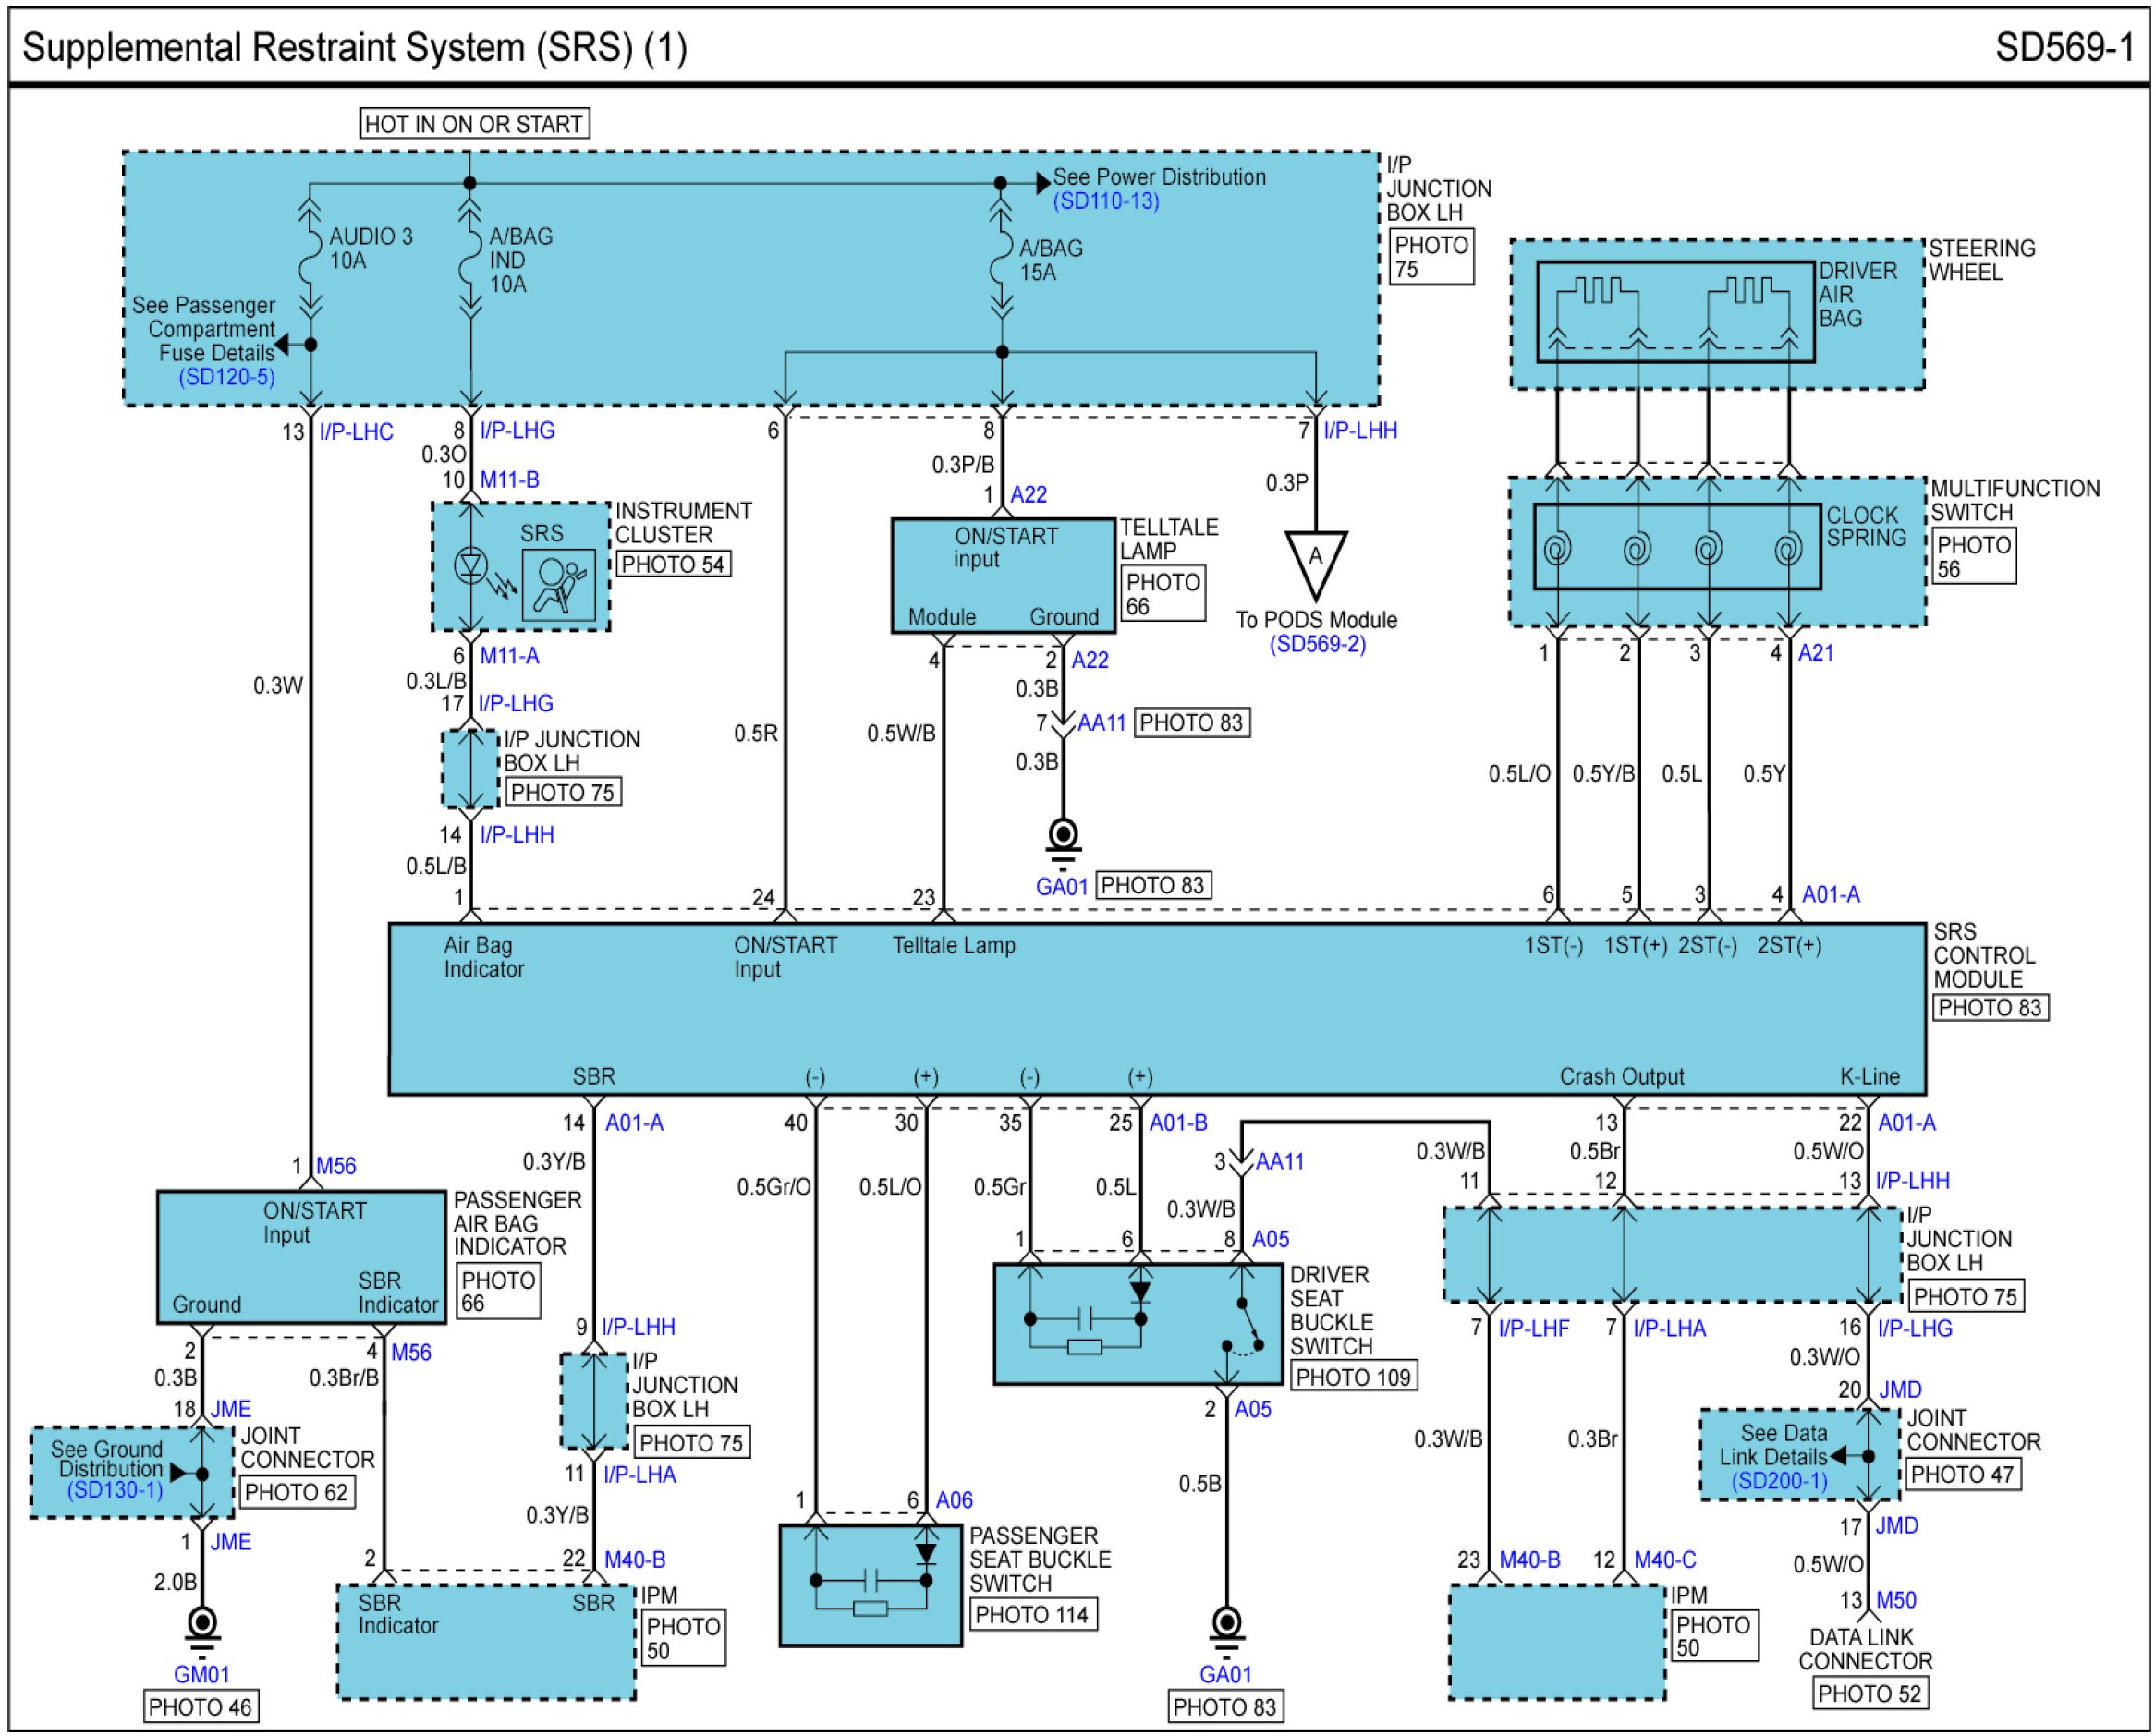This screenshot has height=1736, width=2155.
Task: Open the SD200-1 data link details reference
Action: click(1780, 1481)
